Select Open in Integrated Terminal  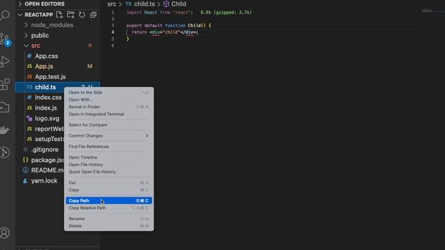click(x=108, y=114)
